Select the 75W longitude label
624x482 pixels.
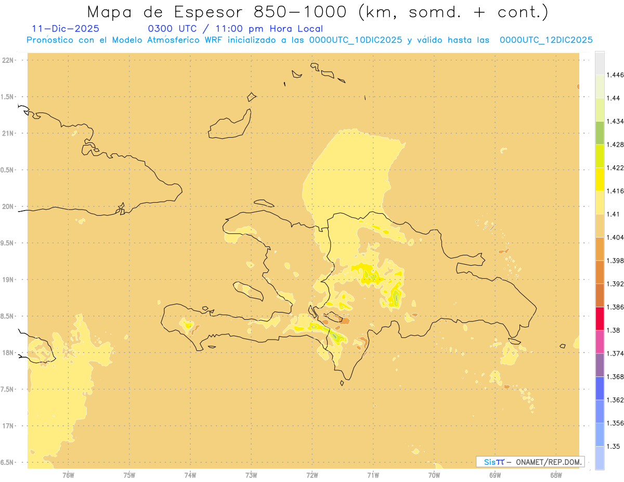[x=129, y=475]
